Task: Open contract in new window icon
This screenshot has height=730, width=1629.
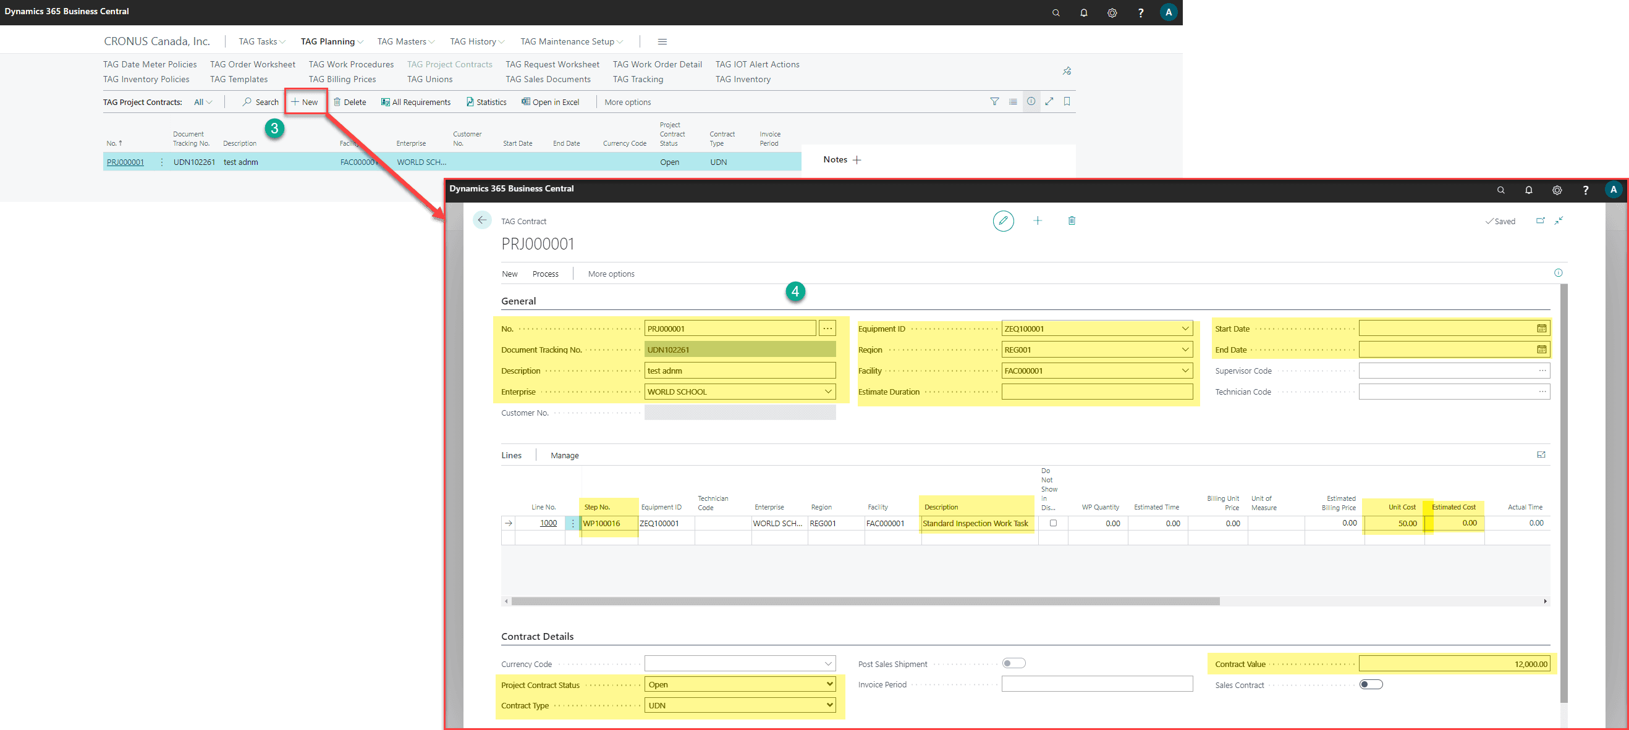Action: pyautogui.click(x=1540, y=220)
